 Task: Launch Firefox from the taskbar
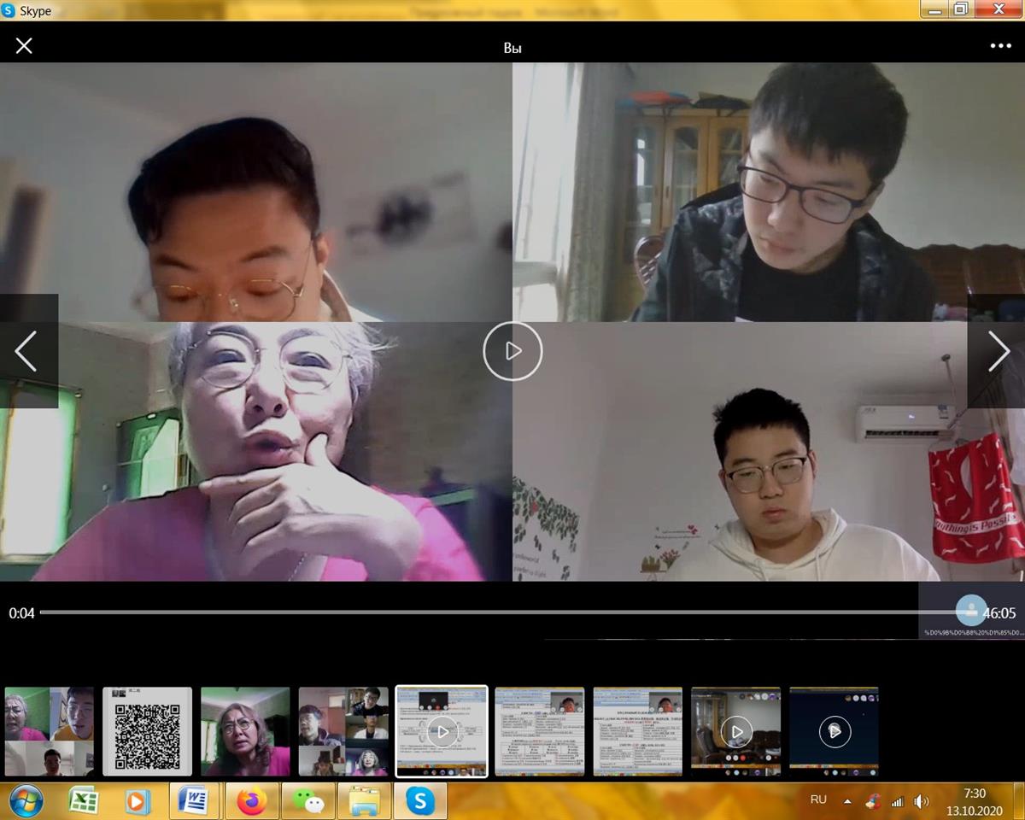point(251,801)
